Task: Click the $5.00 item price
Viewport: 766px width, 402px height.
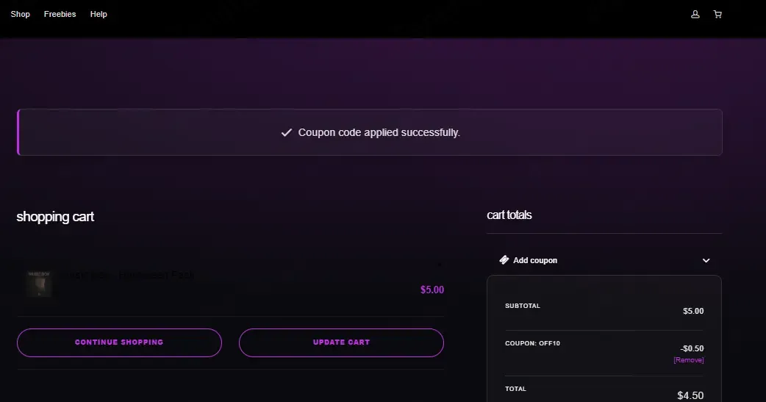Action: (x=432, y=290)
